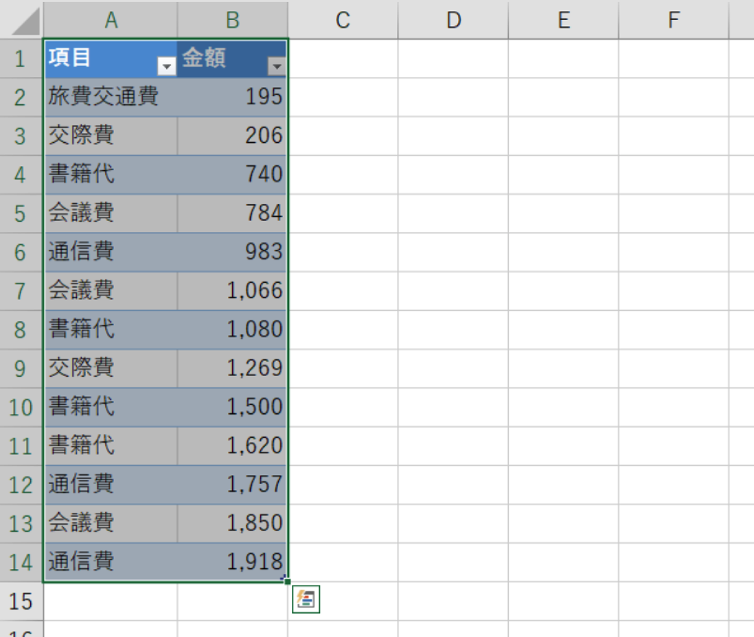Select row 5 header

(x=21, y=214)
